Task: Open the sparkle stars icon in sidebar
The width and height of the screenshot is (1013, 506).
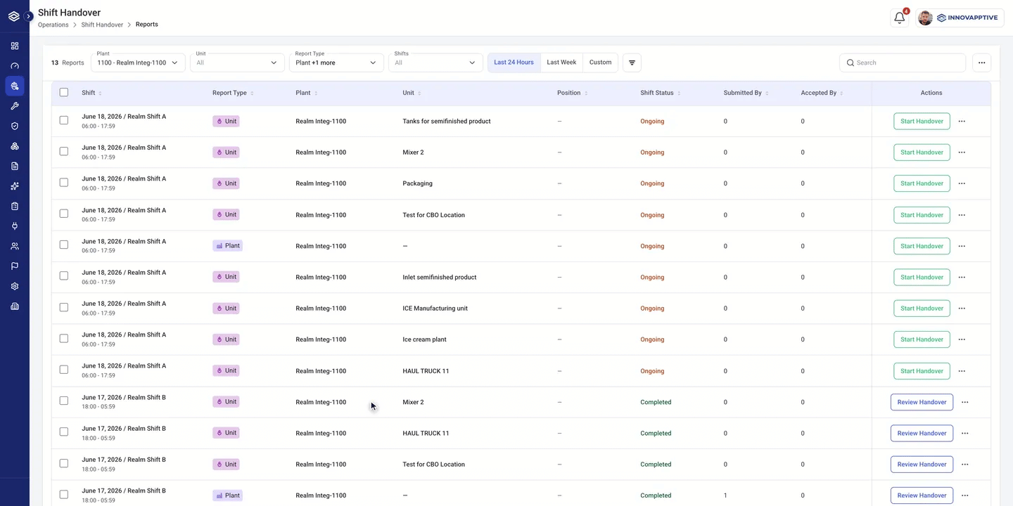Action: [x=15, y=186]
